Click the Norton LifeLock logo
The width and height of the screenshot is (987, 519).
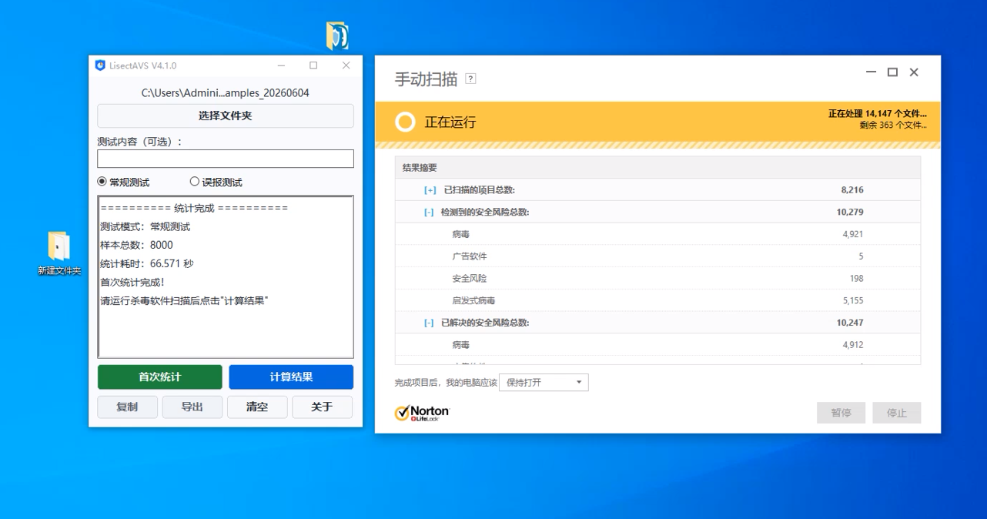(422, 414)
